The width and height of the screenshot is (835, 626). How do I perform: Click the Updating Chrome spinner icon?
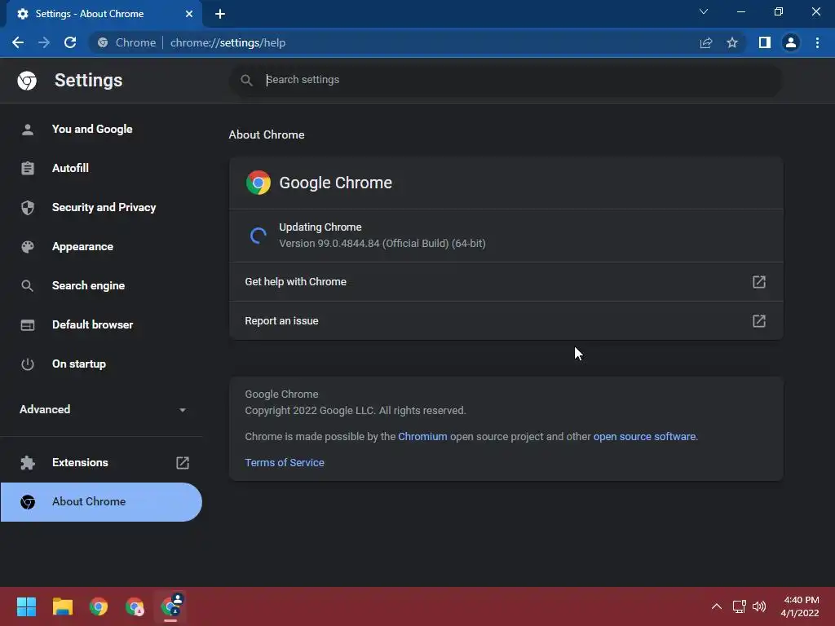[x=258, y=236]
